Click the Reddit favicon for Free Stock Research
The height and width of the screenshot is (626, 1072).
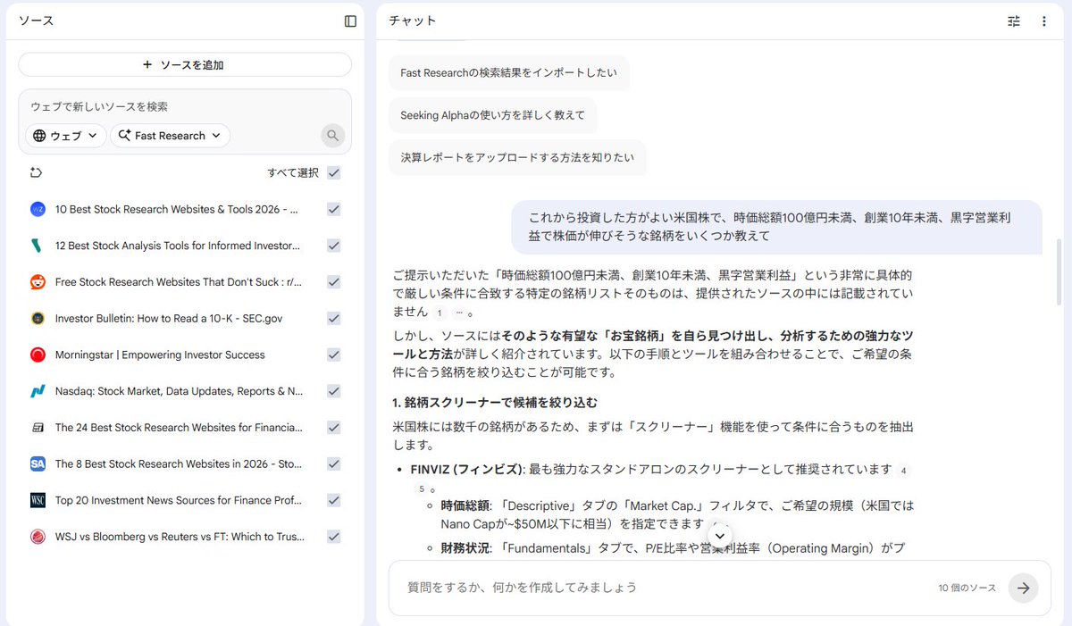click(38, 282)
